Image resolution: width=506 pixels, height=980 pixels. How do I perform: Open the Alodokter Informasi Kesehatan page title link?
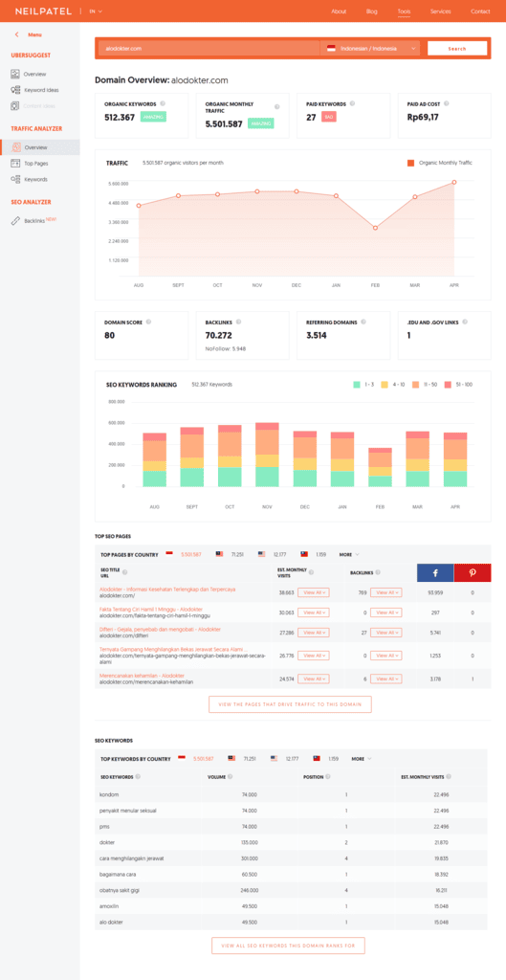pyautogui.click(x=166, y=589)
